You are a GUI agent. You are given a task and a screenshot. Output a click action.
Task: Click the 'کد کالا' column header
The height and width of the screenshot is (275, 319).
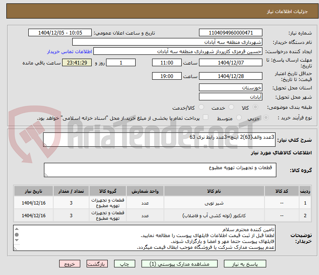coord(281,191)
